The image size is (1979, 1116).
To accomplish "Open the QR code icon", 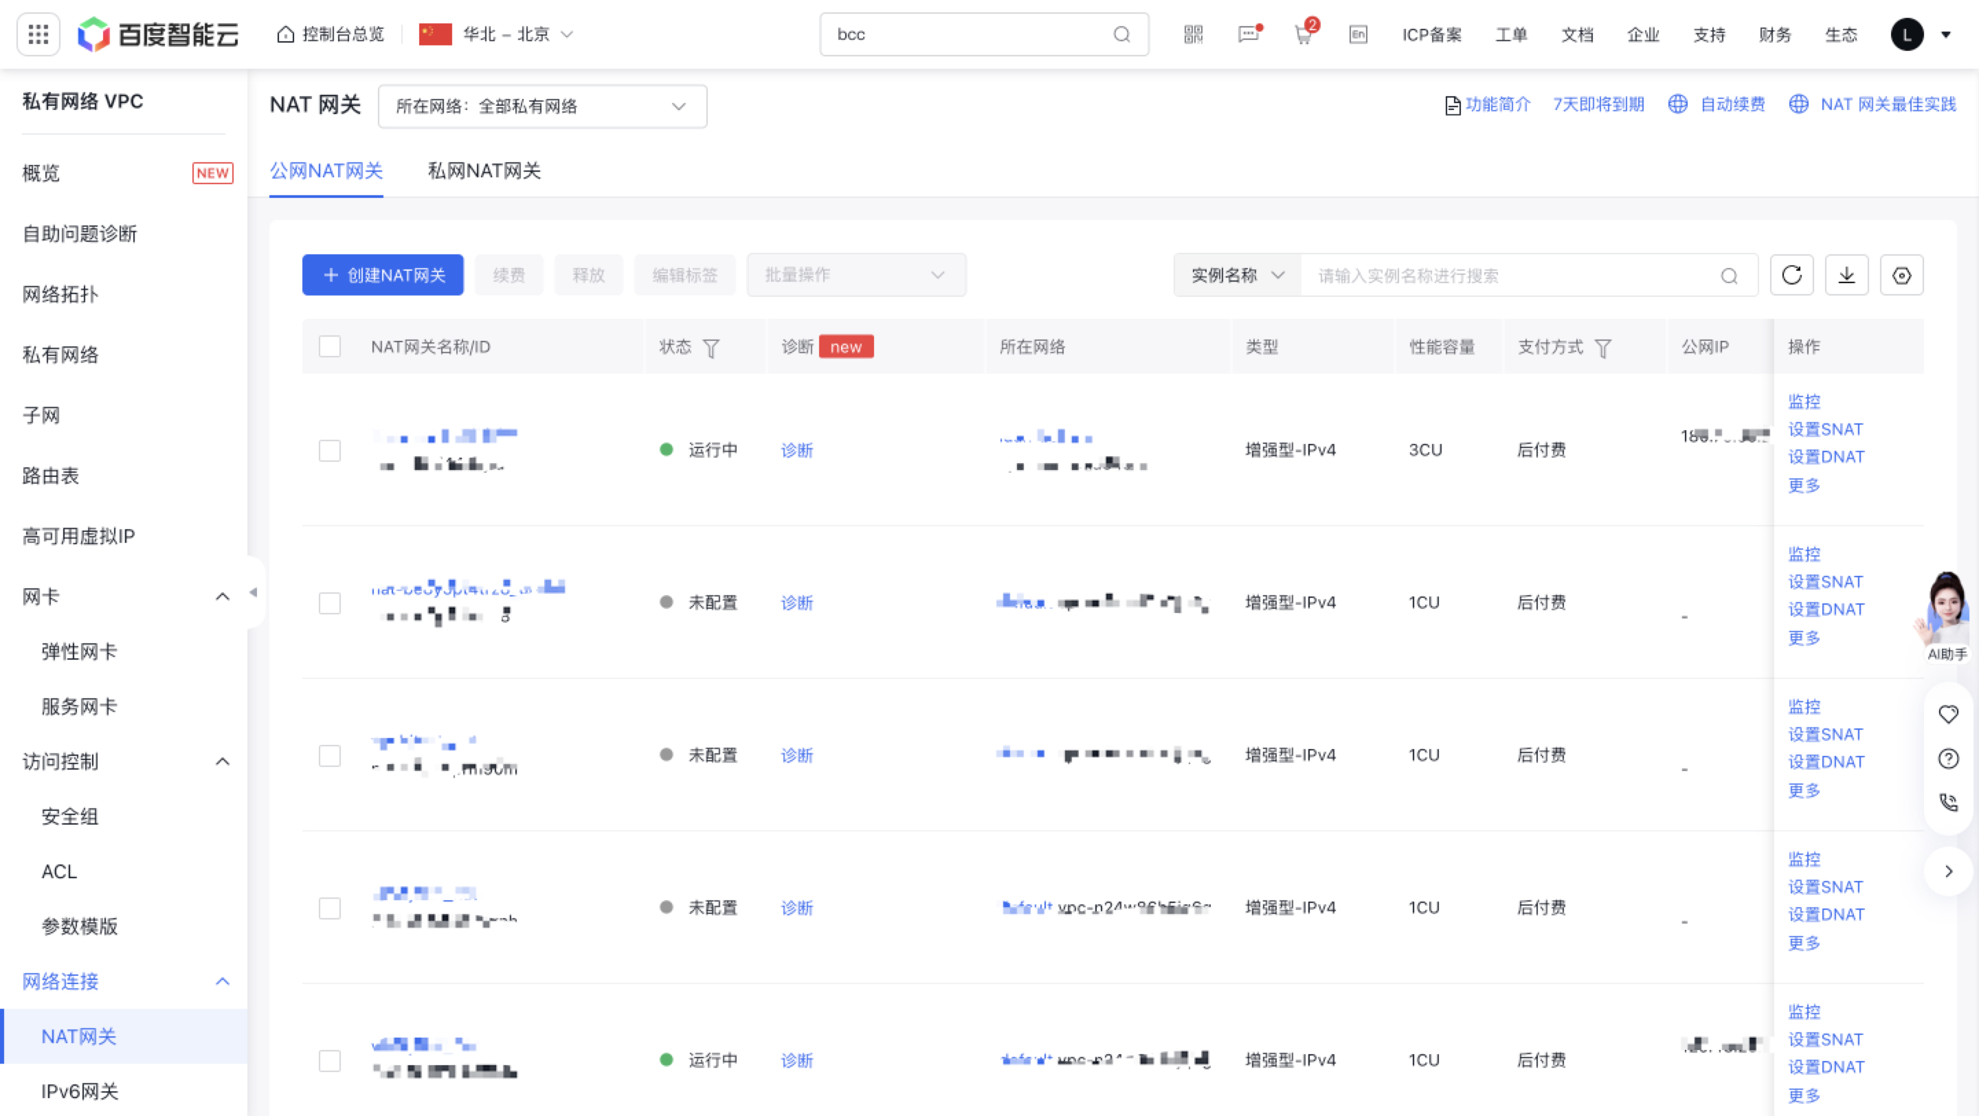I will click(x=1193, y=34).
